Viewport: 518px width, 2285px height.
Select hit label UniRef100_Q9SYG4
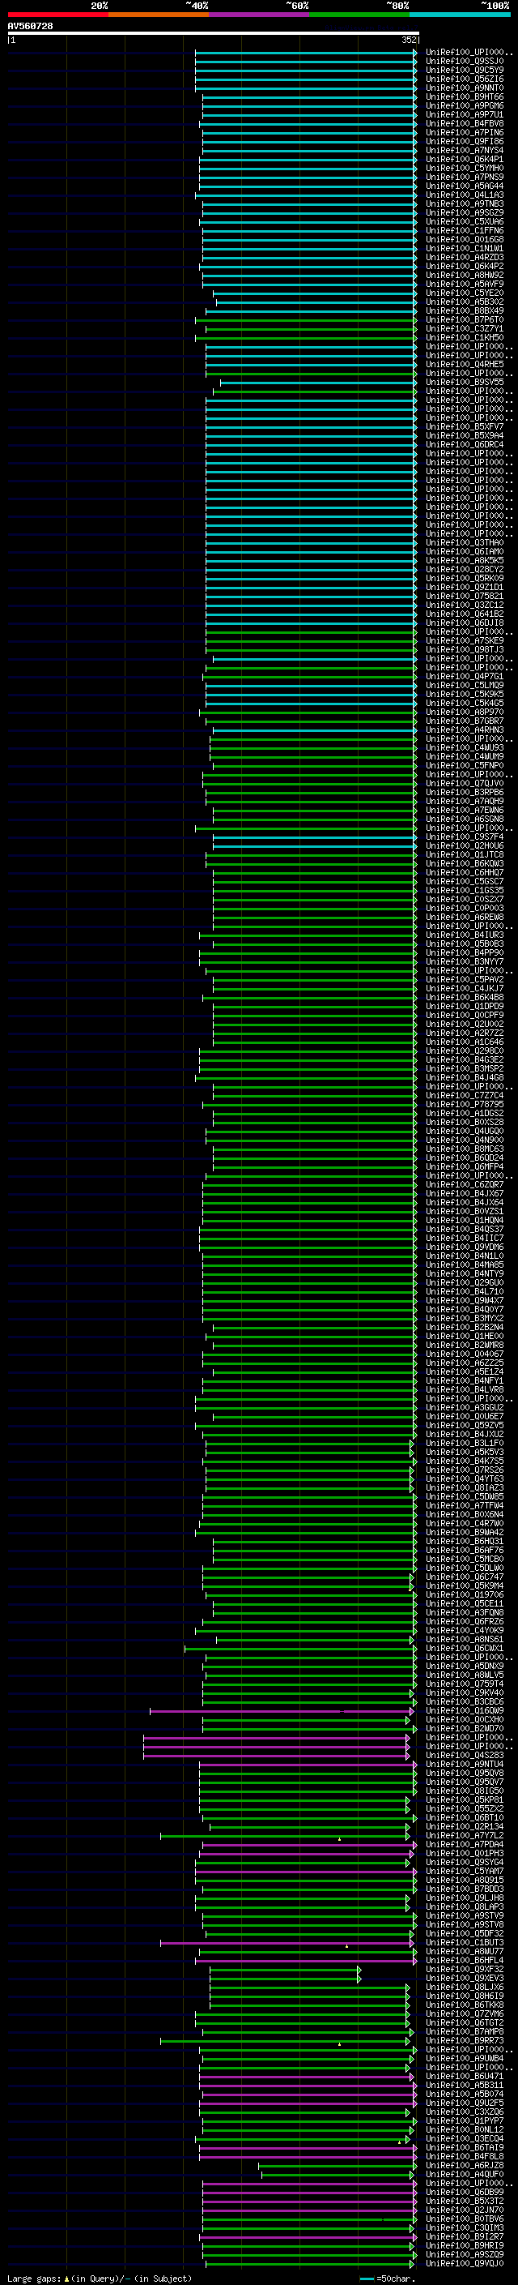coord(465,1862)
